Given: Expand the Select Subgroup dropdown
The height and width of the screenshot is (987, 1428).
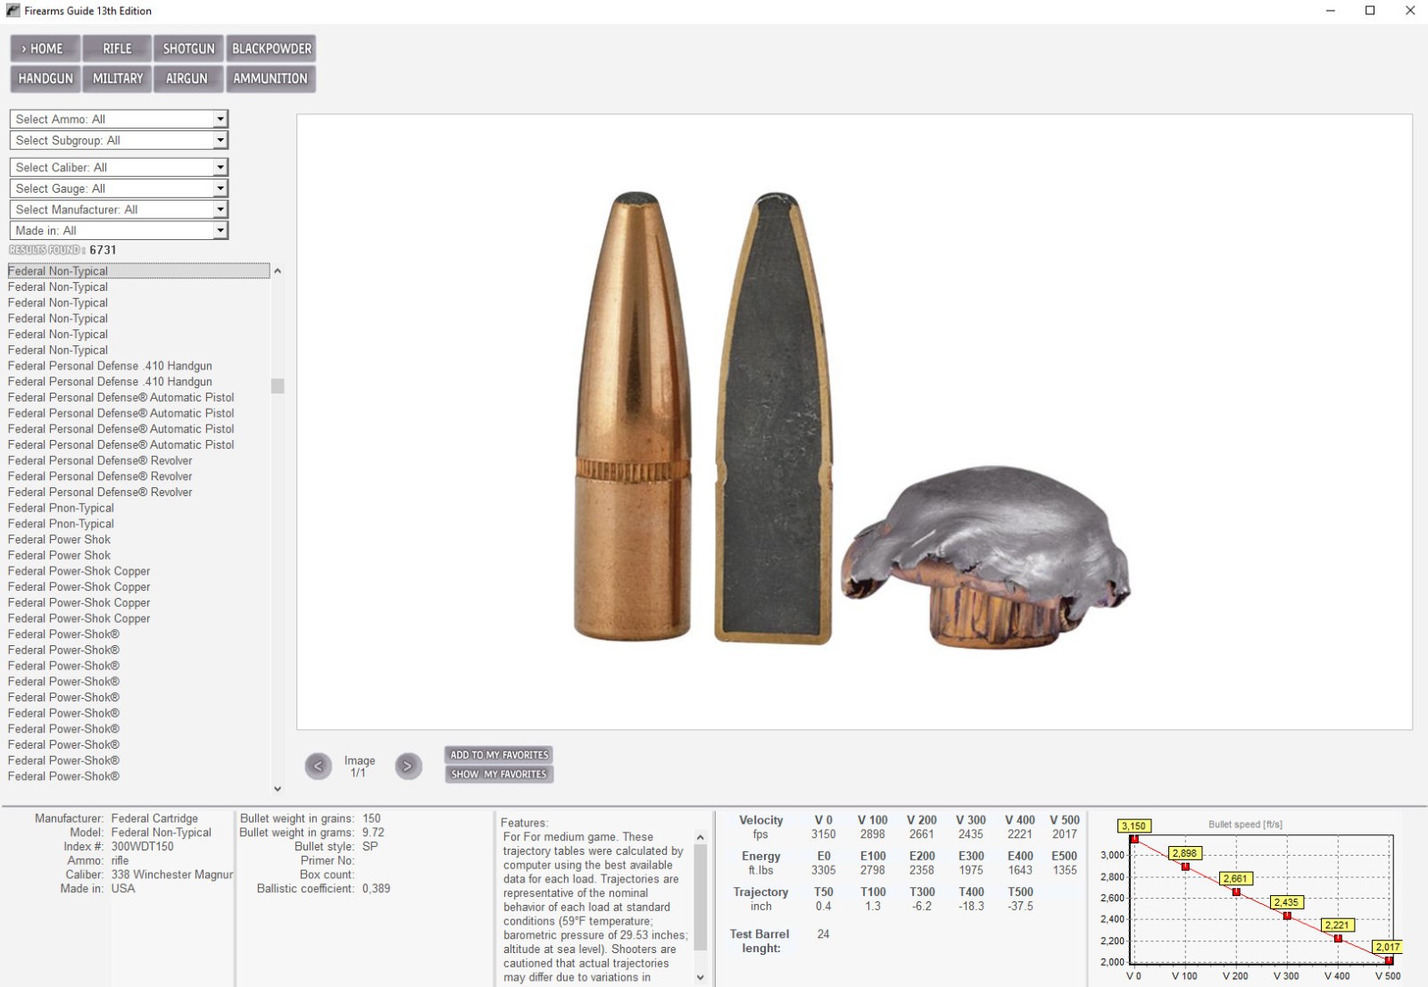Looking at the screenshot, I should 220,140.
